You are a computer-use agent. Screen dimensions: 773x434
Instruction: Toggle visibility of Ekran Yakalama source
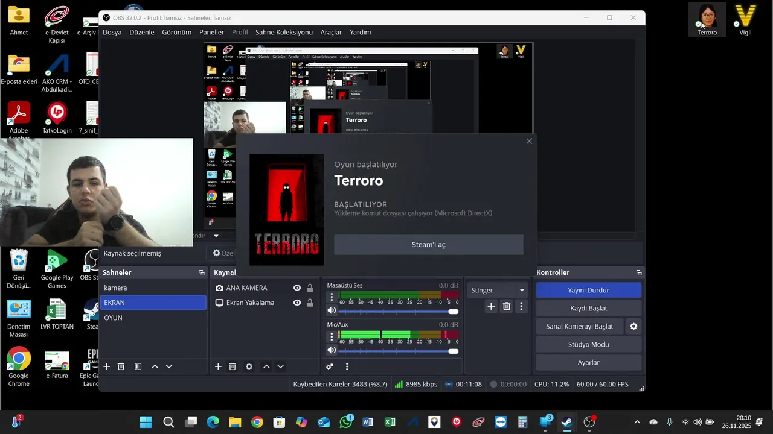coord(297,303)
